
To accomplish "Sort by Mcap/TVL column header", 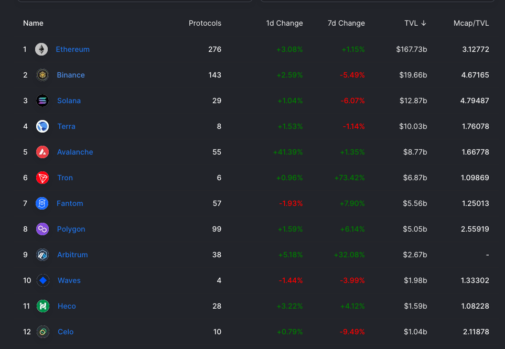I will (x=471, y=23).
